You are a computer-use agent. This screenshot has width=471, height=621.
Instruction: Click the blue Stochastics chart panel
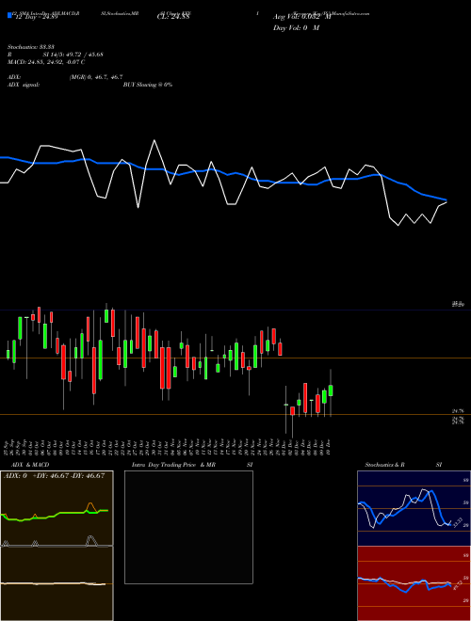click(414, 508)
